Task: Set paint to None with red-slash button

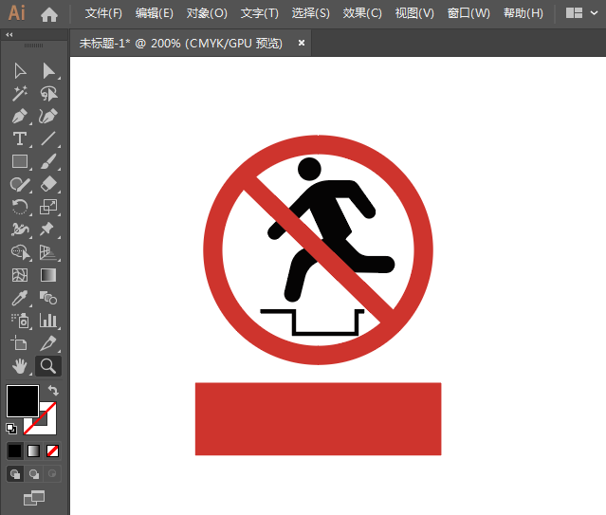Action: pyautogui.click(x=53, y=451)
